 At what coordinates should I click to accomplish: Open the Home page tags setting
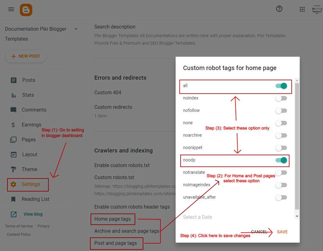112,219
